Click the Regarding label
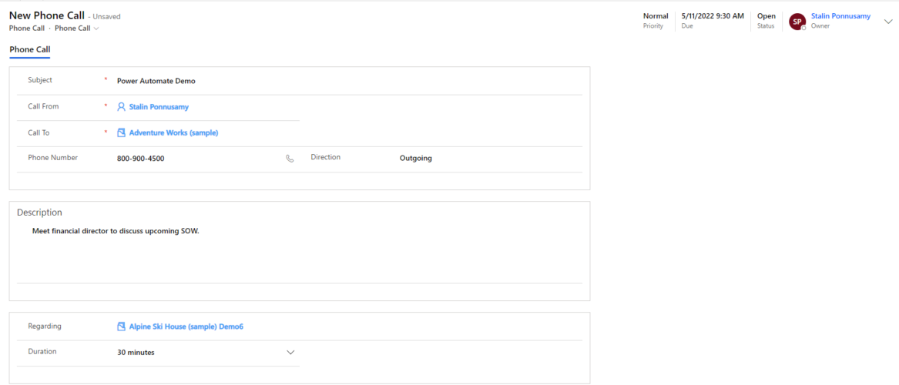Image resolution: width=899 pixels, height=385 pixels. coord(45,326)
